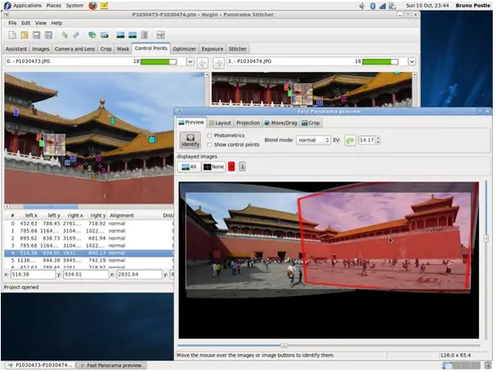Screen dimensions: 496x372
Task: Open the Edit menu
Action: 25,23
